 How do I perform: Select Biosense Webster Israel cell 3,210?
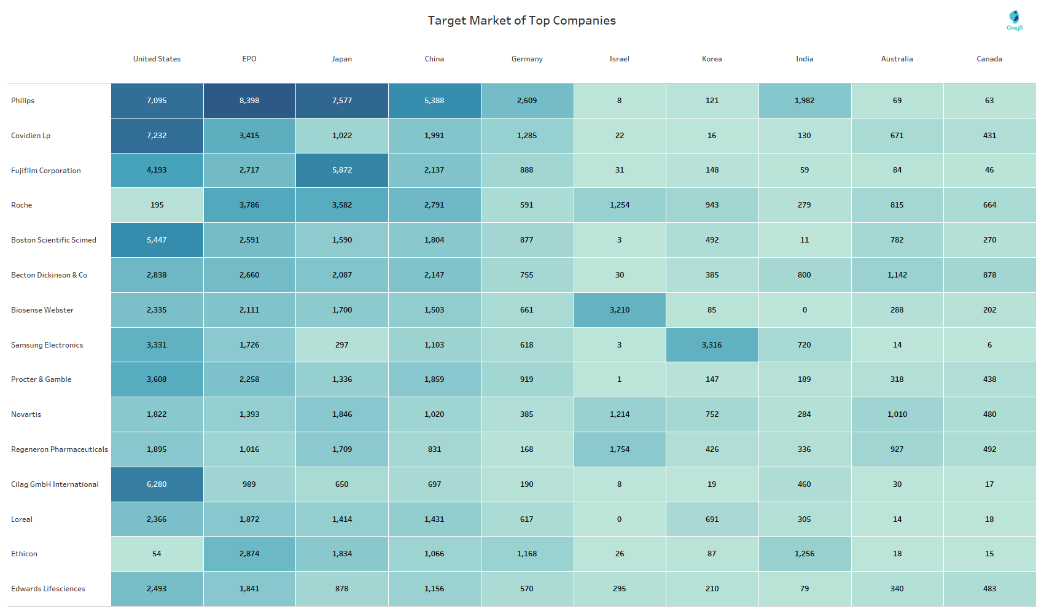pos(620,310)
